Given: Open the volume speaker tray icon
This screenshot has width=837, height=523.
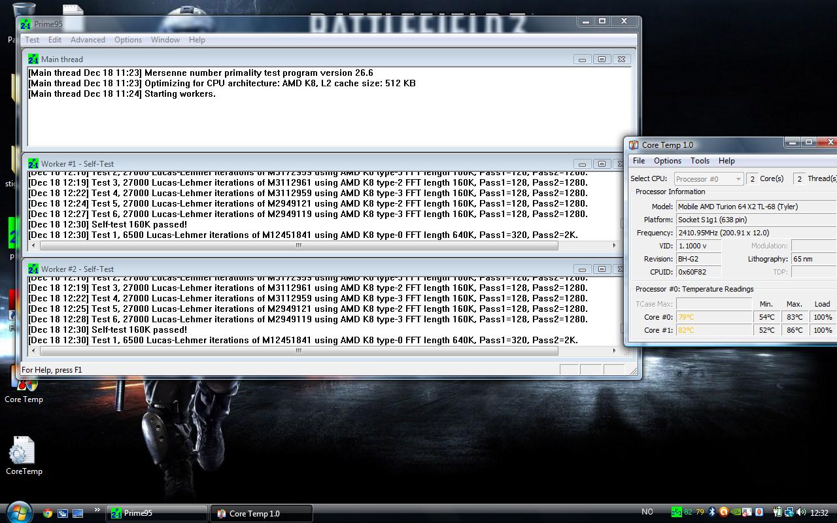Looking at the screenshot, I should click(x=801, y=513).
